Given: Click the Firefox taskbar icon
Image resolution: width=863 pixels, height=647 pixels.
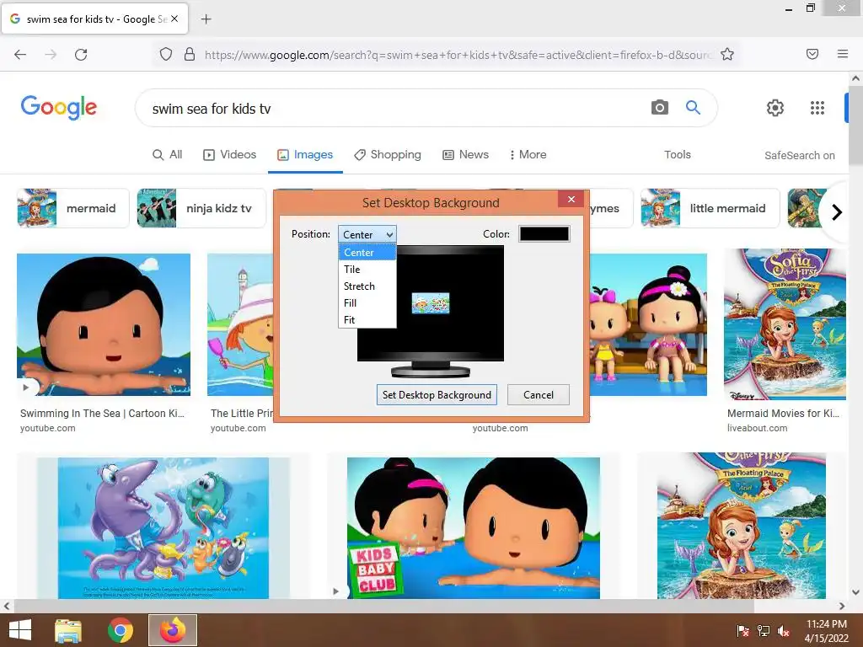Looking at the screenshot, I should [173, 630].
